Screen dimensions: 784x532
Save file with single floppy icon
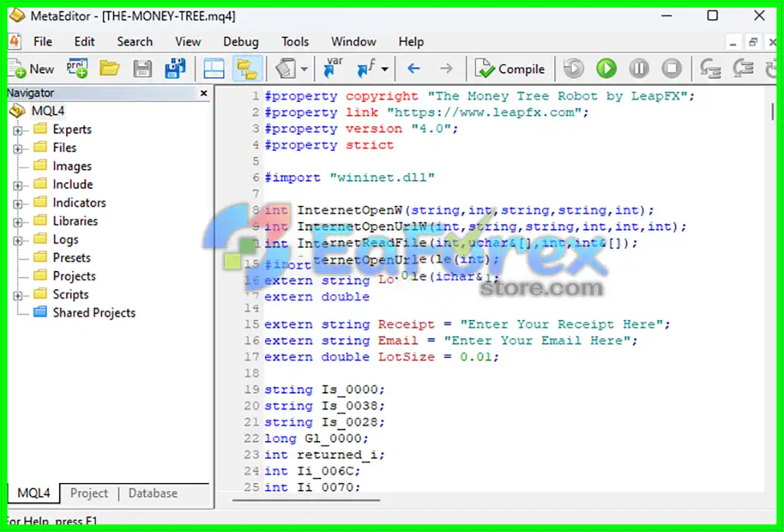[142, 68]
